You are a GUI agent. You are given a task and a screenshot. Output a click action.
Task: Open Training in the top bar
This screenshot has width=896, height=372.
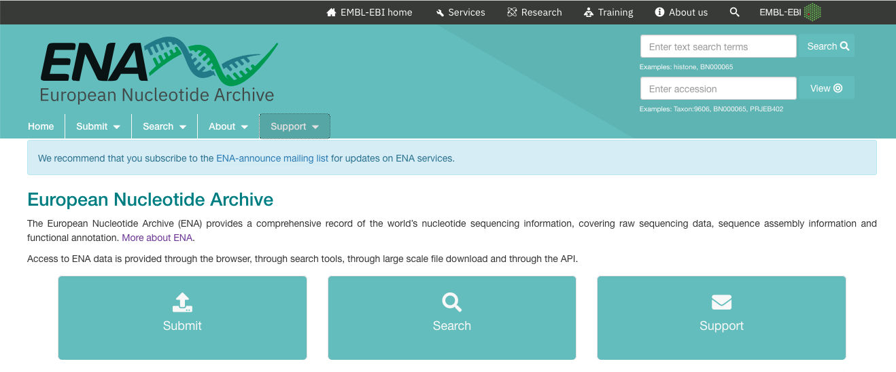click(608, 12)
